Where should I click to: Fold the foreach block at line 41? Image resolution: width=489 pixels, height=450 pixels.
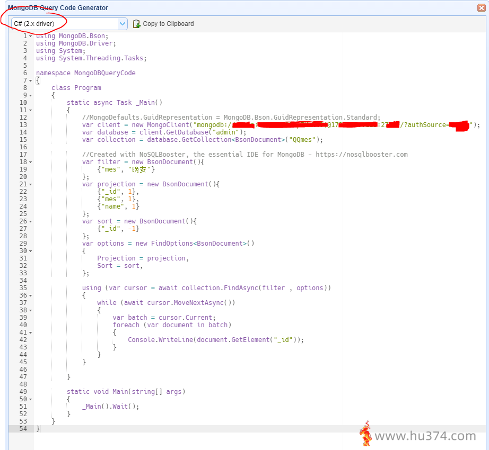31,332
